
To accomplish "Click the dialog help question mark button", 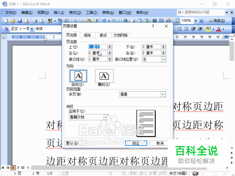I will pyautogui.click(x=153, y=26).
